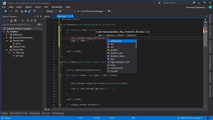Click the Sync with Active Document icon
213x120 pixels.
click(28, 21)
